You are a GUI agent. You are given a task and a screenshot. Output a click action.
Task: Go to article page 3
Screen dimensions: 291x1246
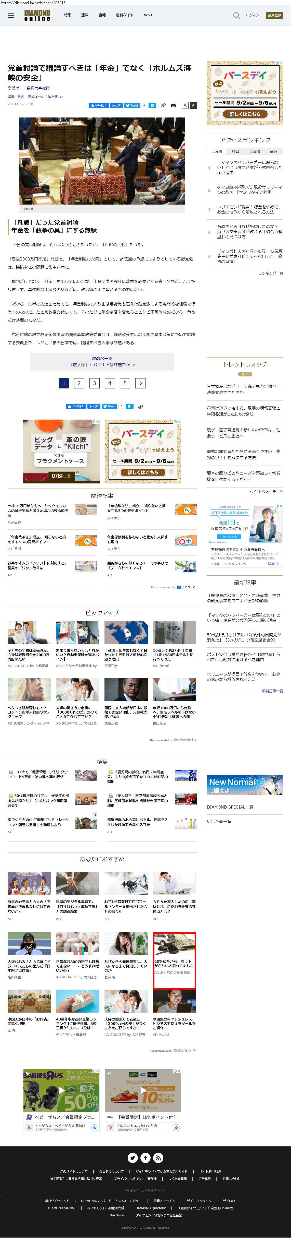[95, 383]
